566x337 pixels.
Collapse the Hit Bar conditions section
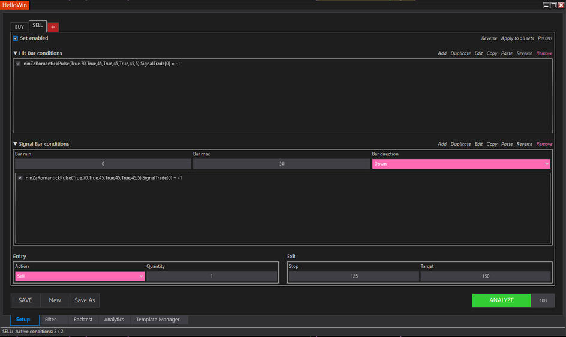16,53
